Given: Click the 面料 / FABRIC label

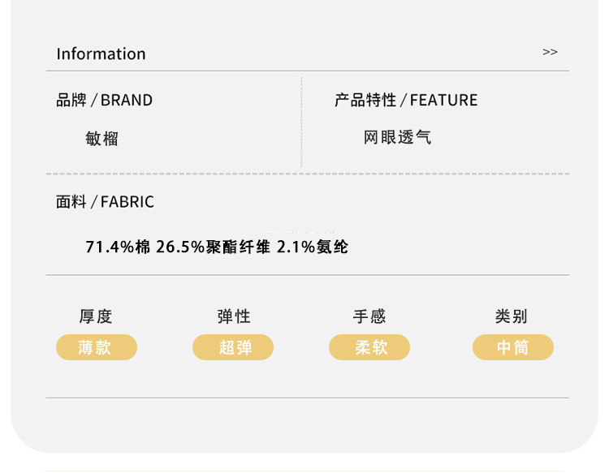Looking at the screenshot, I should point(105,202).
